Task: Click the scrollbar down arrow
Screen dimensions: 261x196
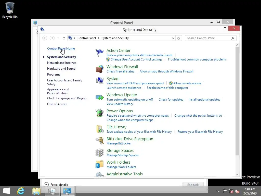Action: click(x=237, y=175)
